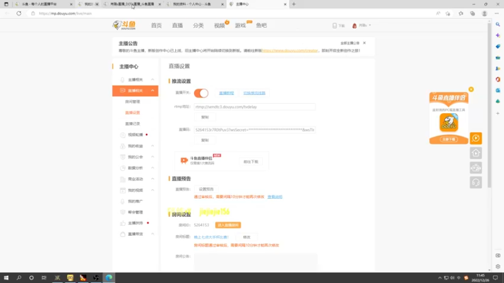Viewport: 504px width, 283px height.
Task: Click the 我的推广 sidebar icon
Action: (122, 201)
